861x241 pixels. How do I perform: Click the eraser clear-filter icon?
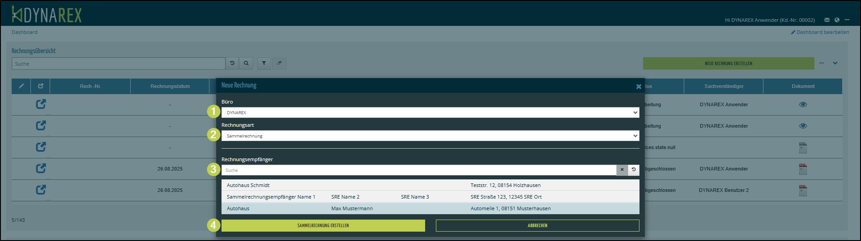[x=279, y=63]
